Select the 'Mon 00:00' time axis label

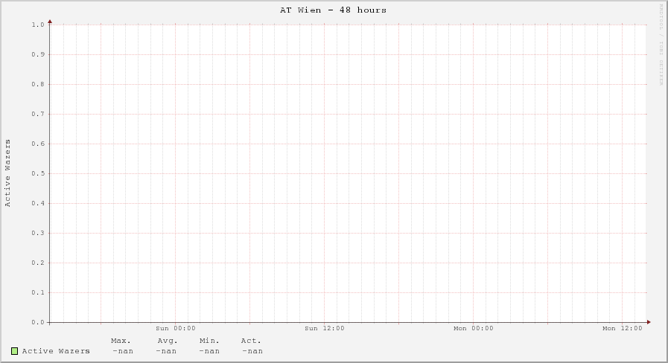pos(474,328)
